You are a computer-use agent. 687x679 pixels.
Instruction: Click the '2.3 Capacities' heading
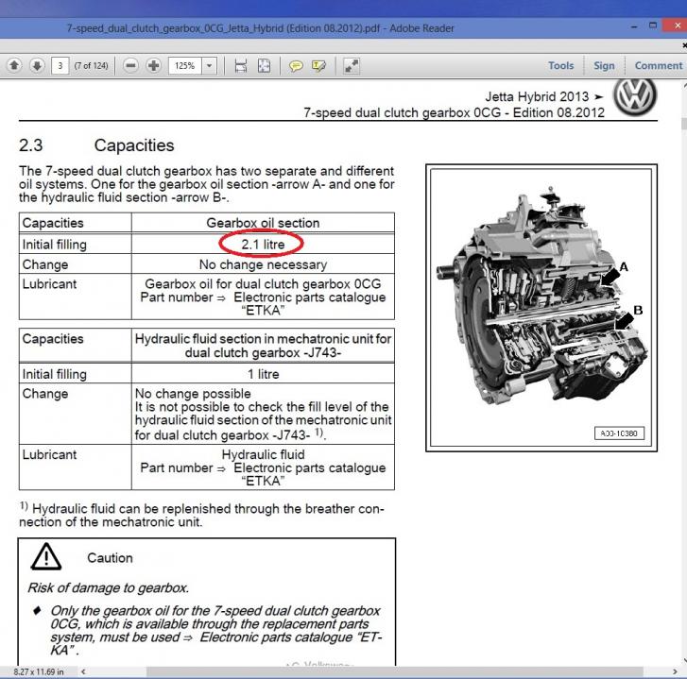(x=96, y=145)
